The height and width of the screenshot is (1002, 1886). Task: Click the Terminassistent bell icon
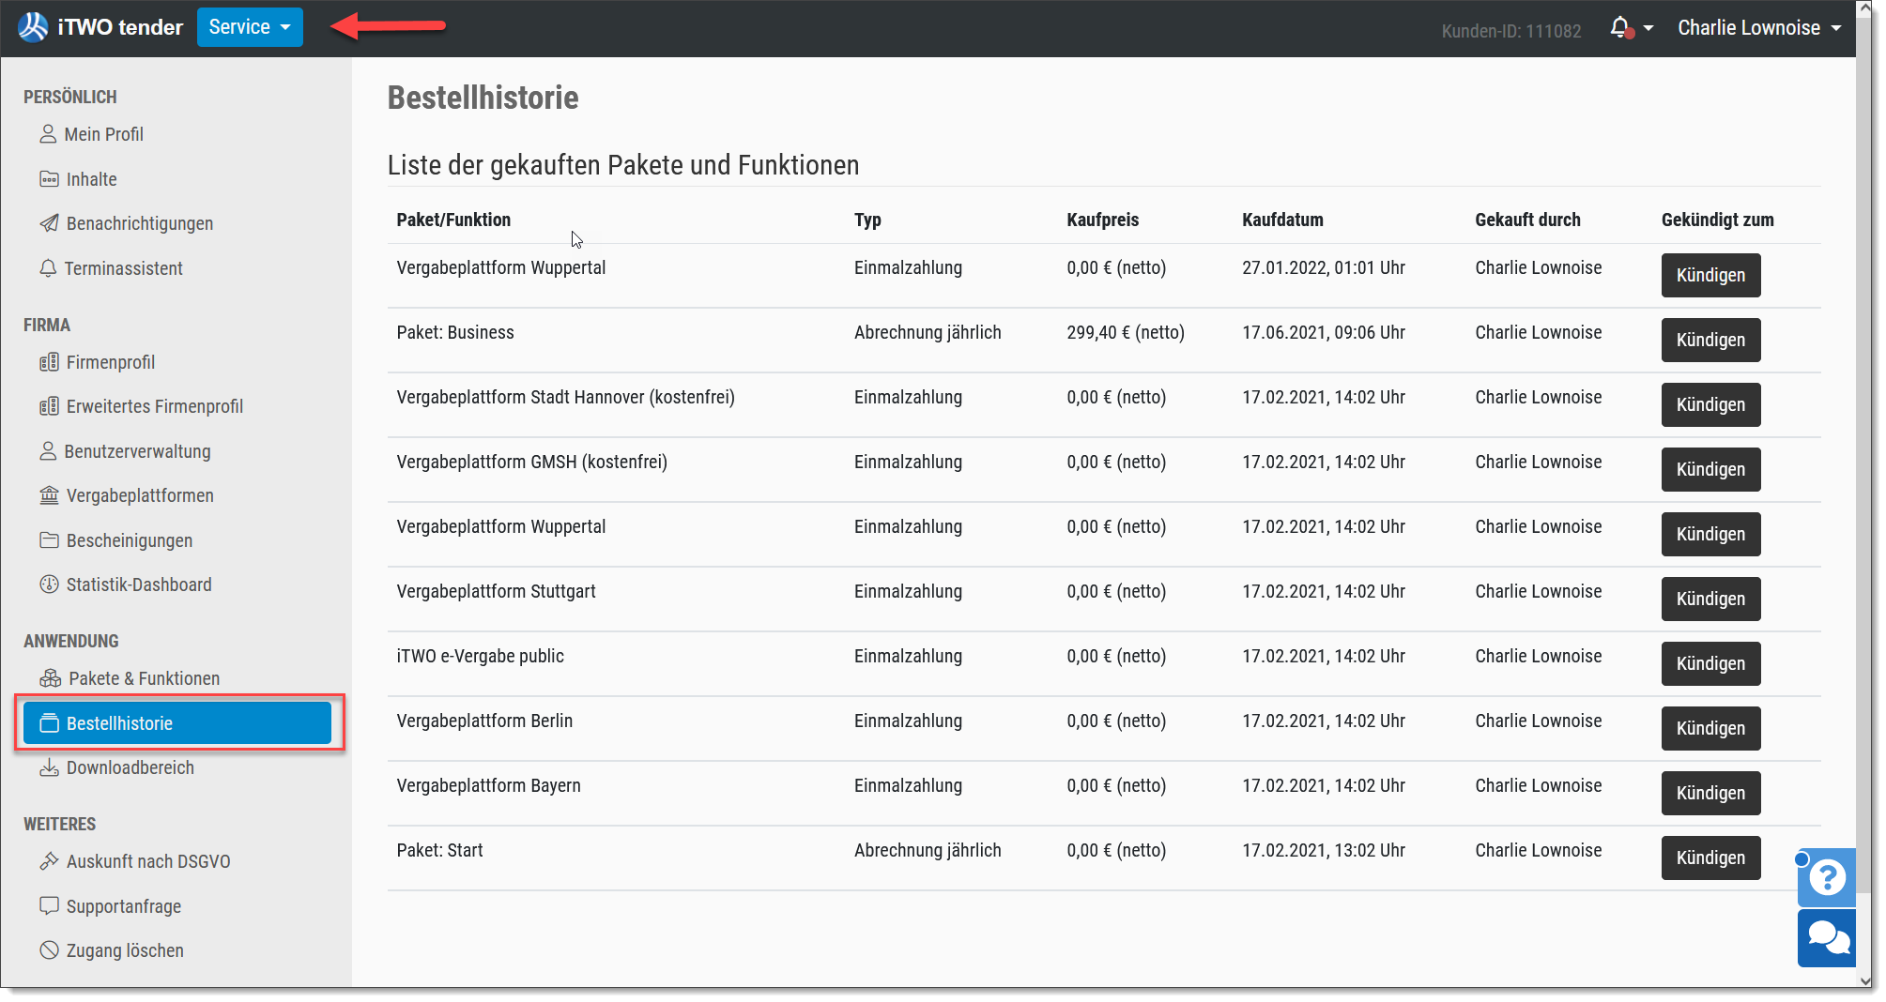pos(48,268)
